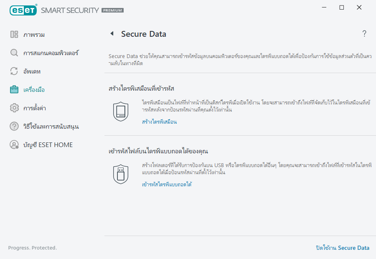Select the ภาพรวม (Overview) sidebar icon

(x=14, y=34)
